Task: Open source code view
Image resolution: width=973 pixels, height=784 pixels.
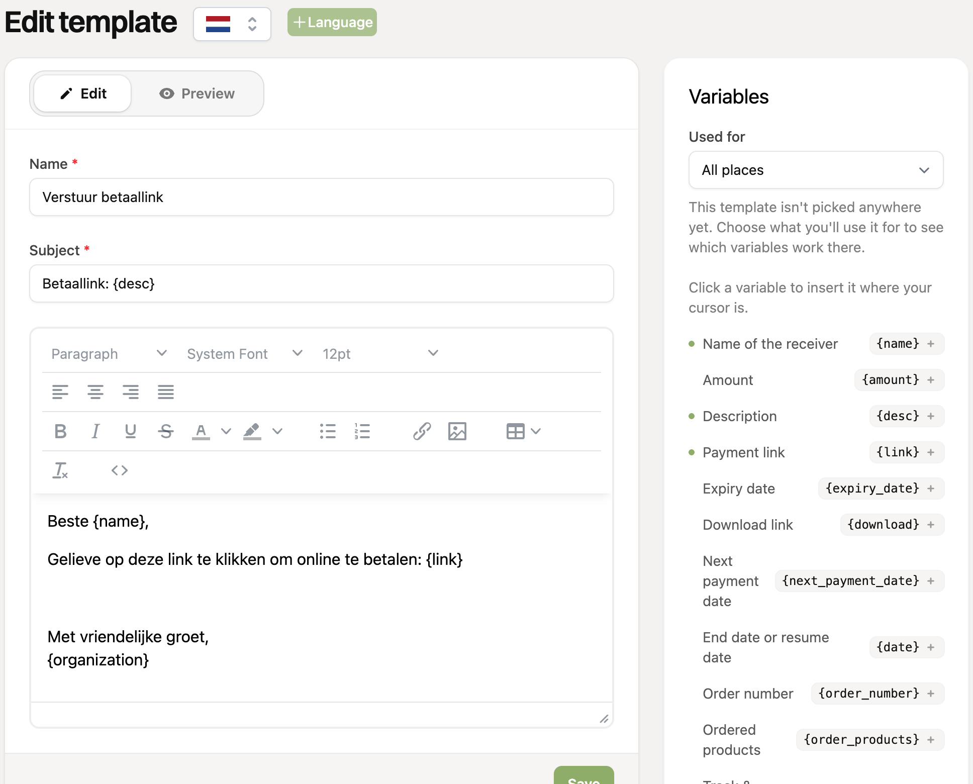Action: pyautogui.click(x=120, y=470)
